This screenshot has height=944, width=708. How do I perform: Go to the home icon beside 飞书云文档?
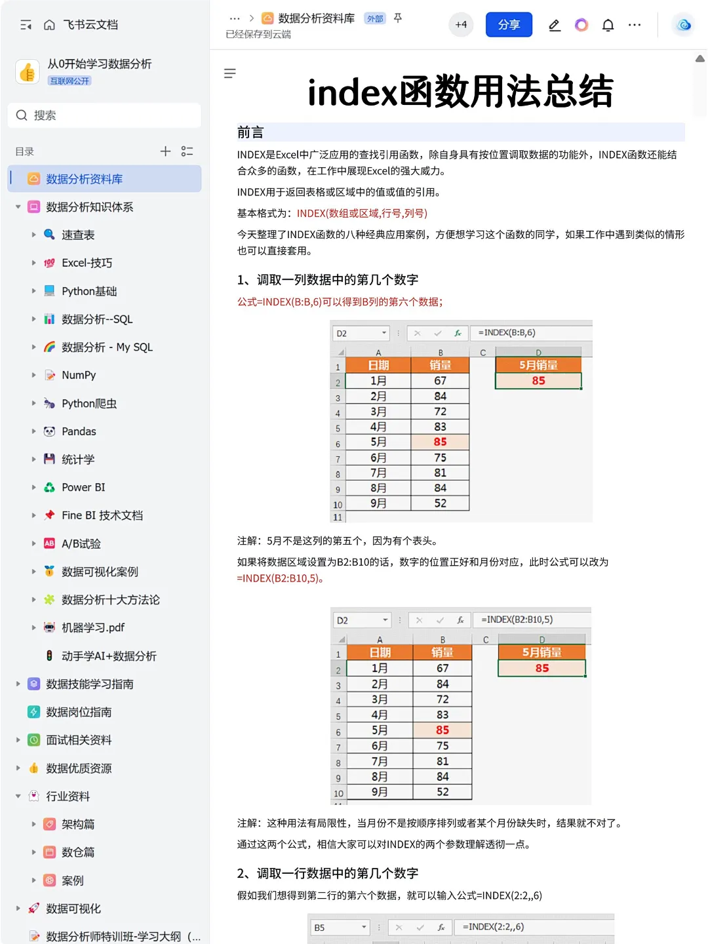49,25
